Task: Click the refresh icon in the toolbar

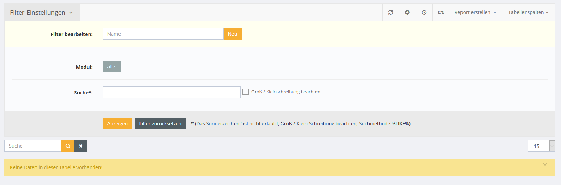Action: pos(391,12)
